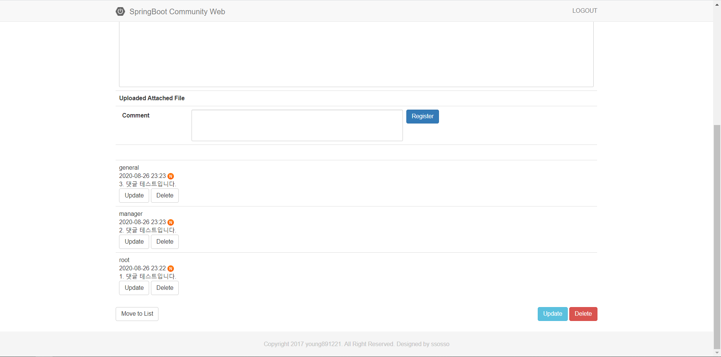This screenshot has height=357, width=721.
Task: Click the blue Update post button
Action: pos(552,314)
